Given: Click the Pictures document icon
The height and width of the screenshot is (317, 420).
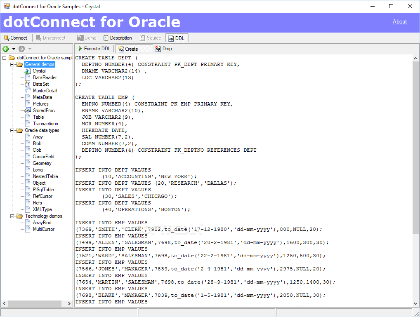Looking at the screenshot, I should click(x=28, y=104).
